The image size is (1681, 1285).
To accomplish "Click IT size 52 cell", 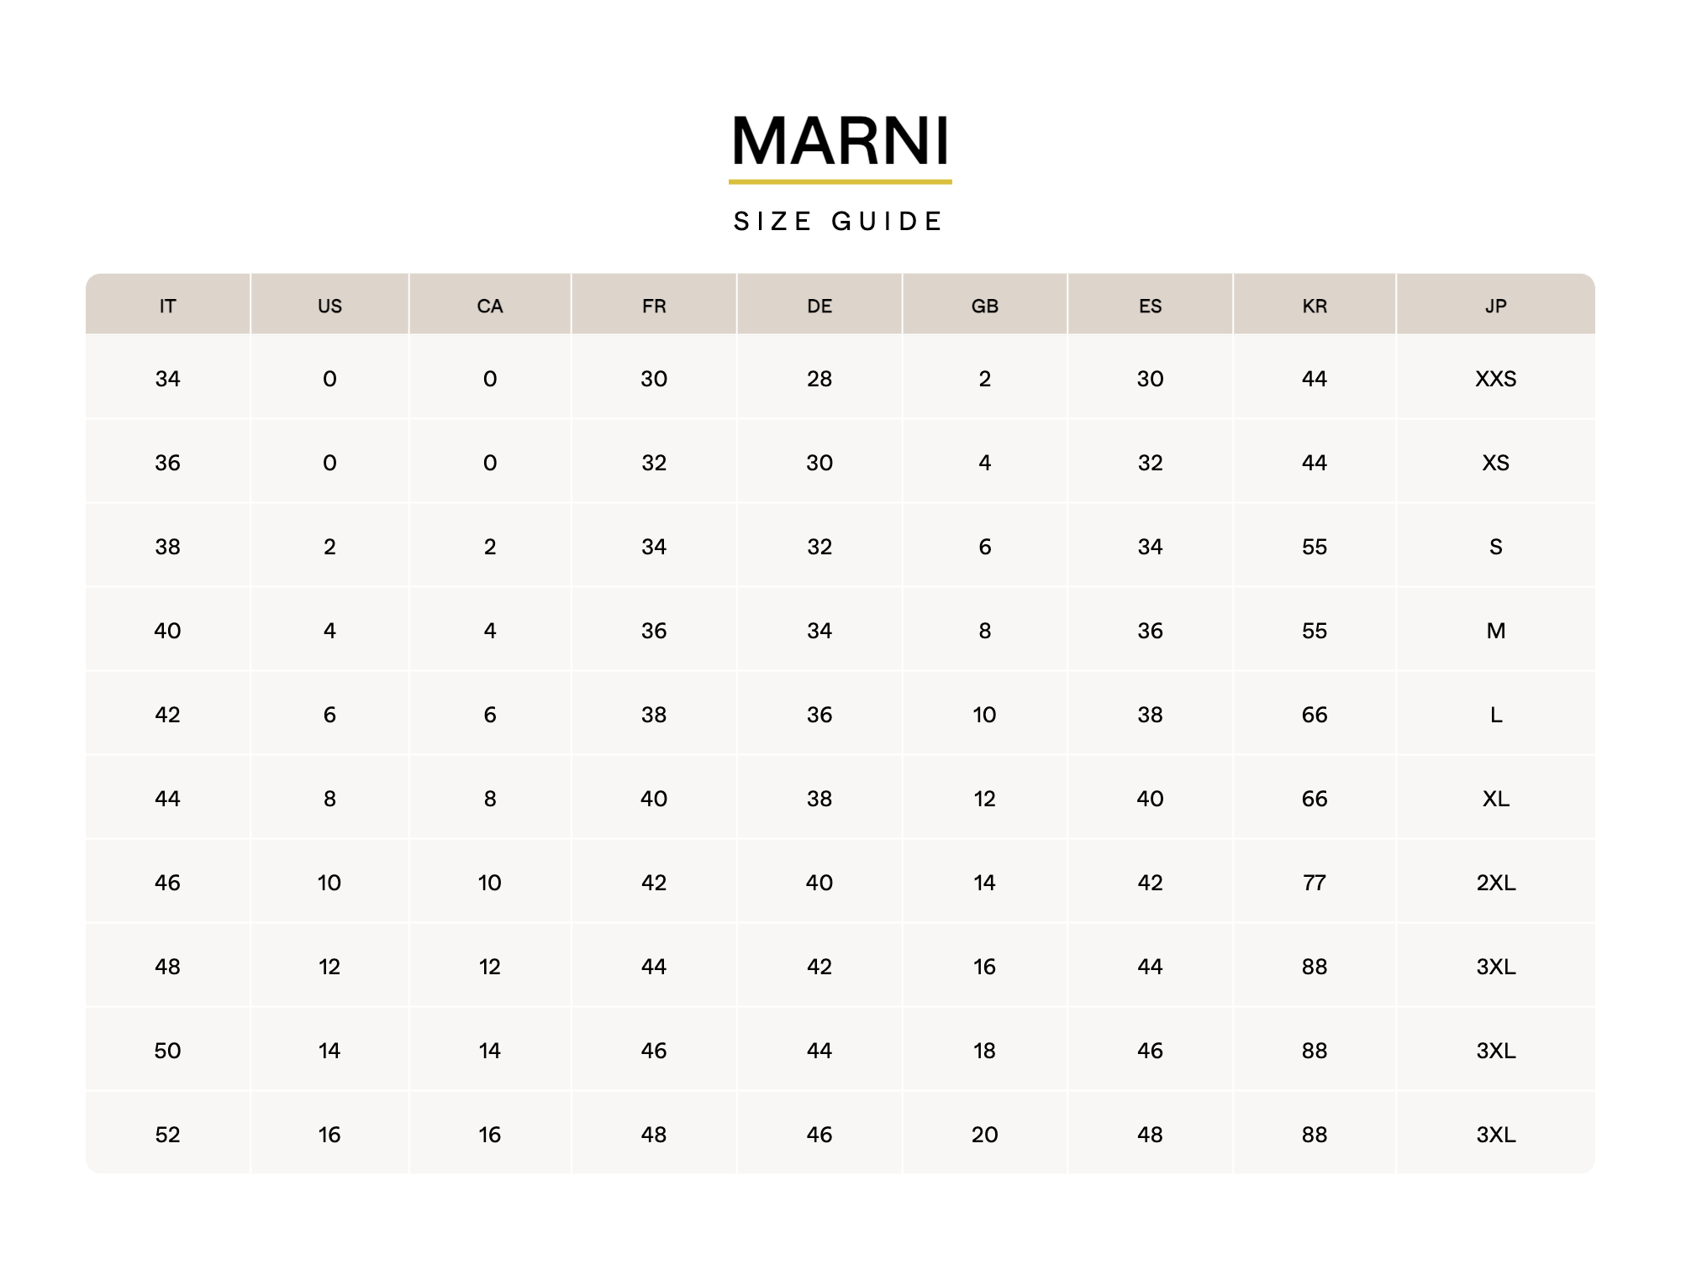I will 168,1135.
